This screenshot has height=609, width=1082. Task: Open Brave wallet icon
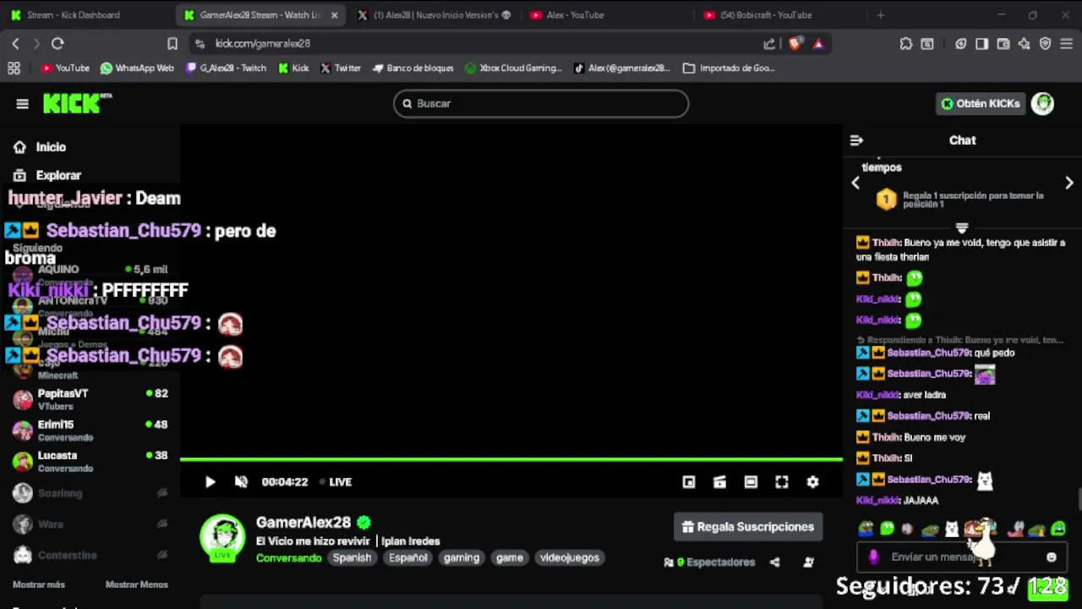click(1003, 43)
